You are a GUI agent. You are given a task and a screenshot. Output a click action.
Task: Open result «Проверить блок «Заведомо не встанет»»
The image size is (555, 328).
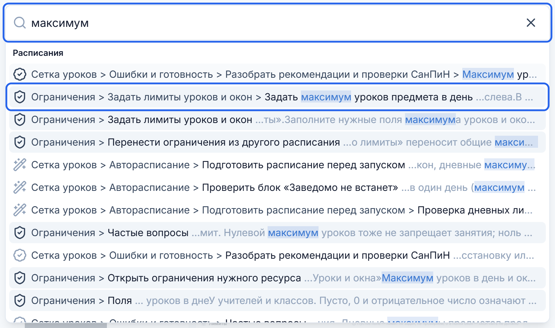click(x=277, y=187)
